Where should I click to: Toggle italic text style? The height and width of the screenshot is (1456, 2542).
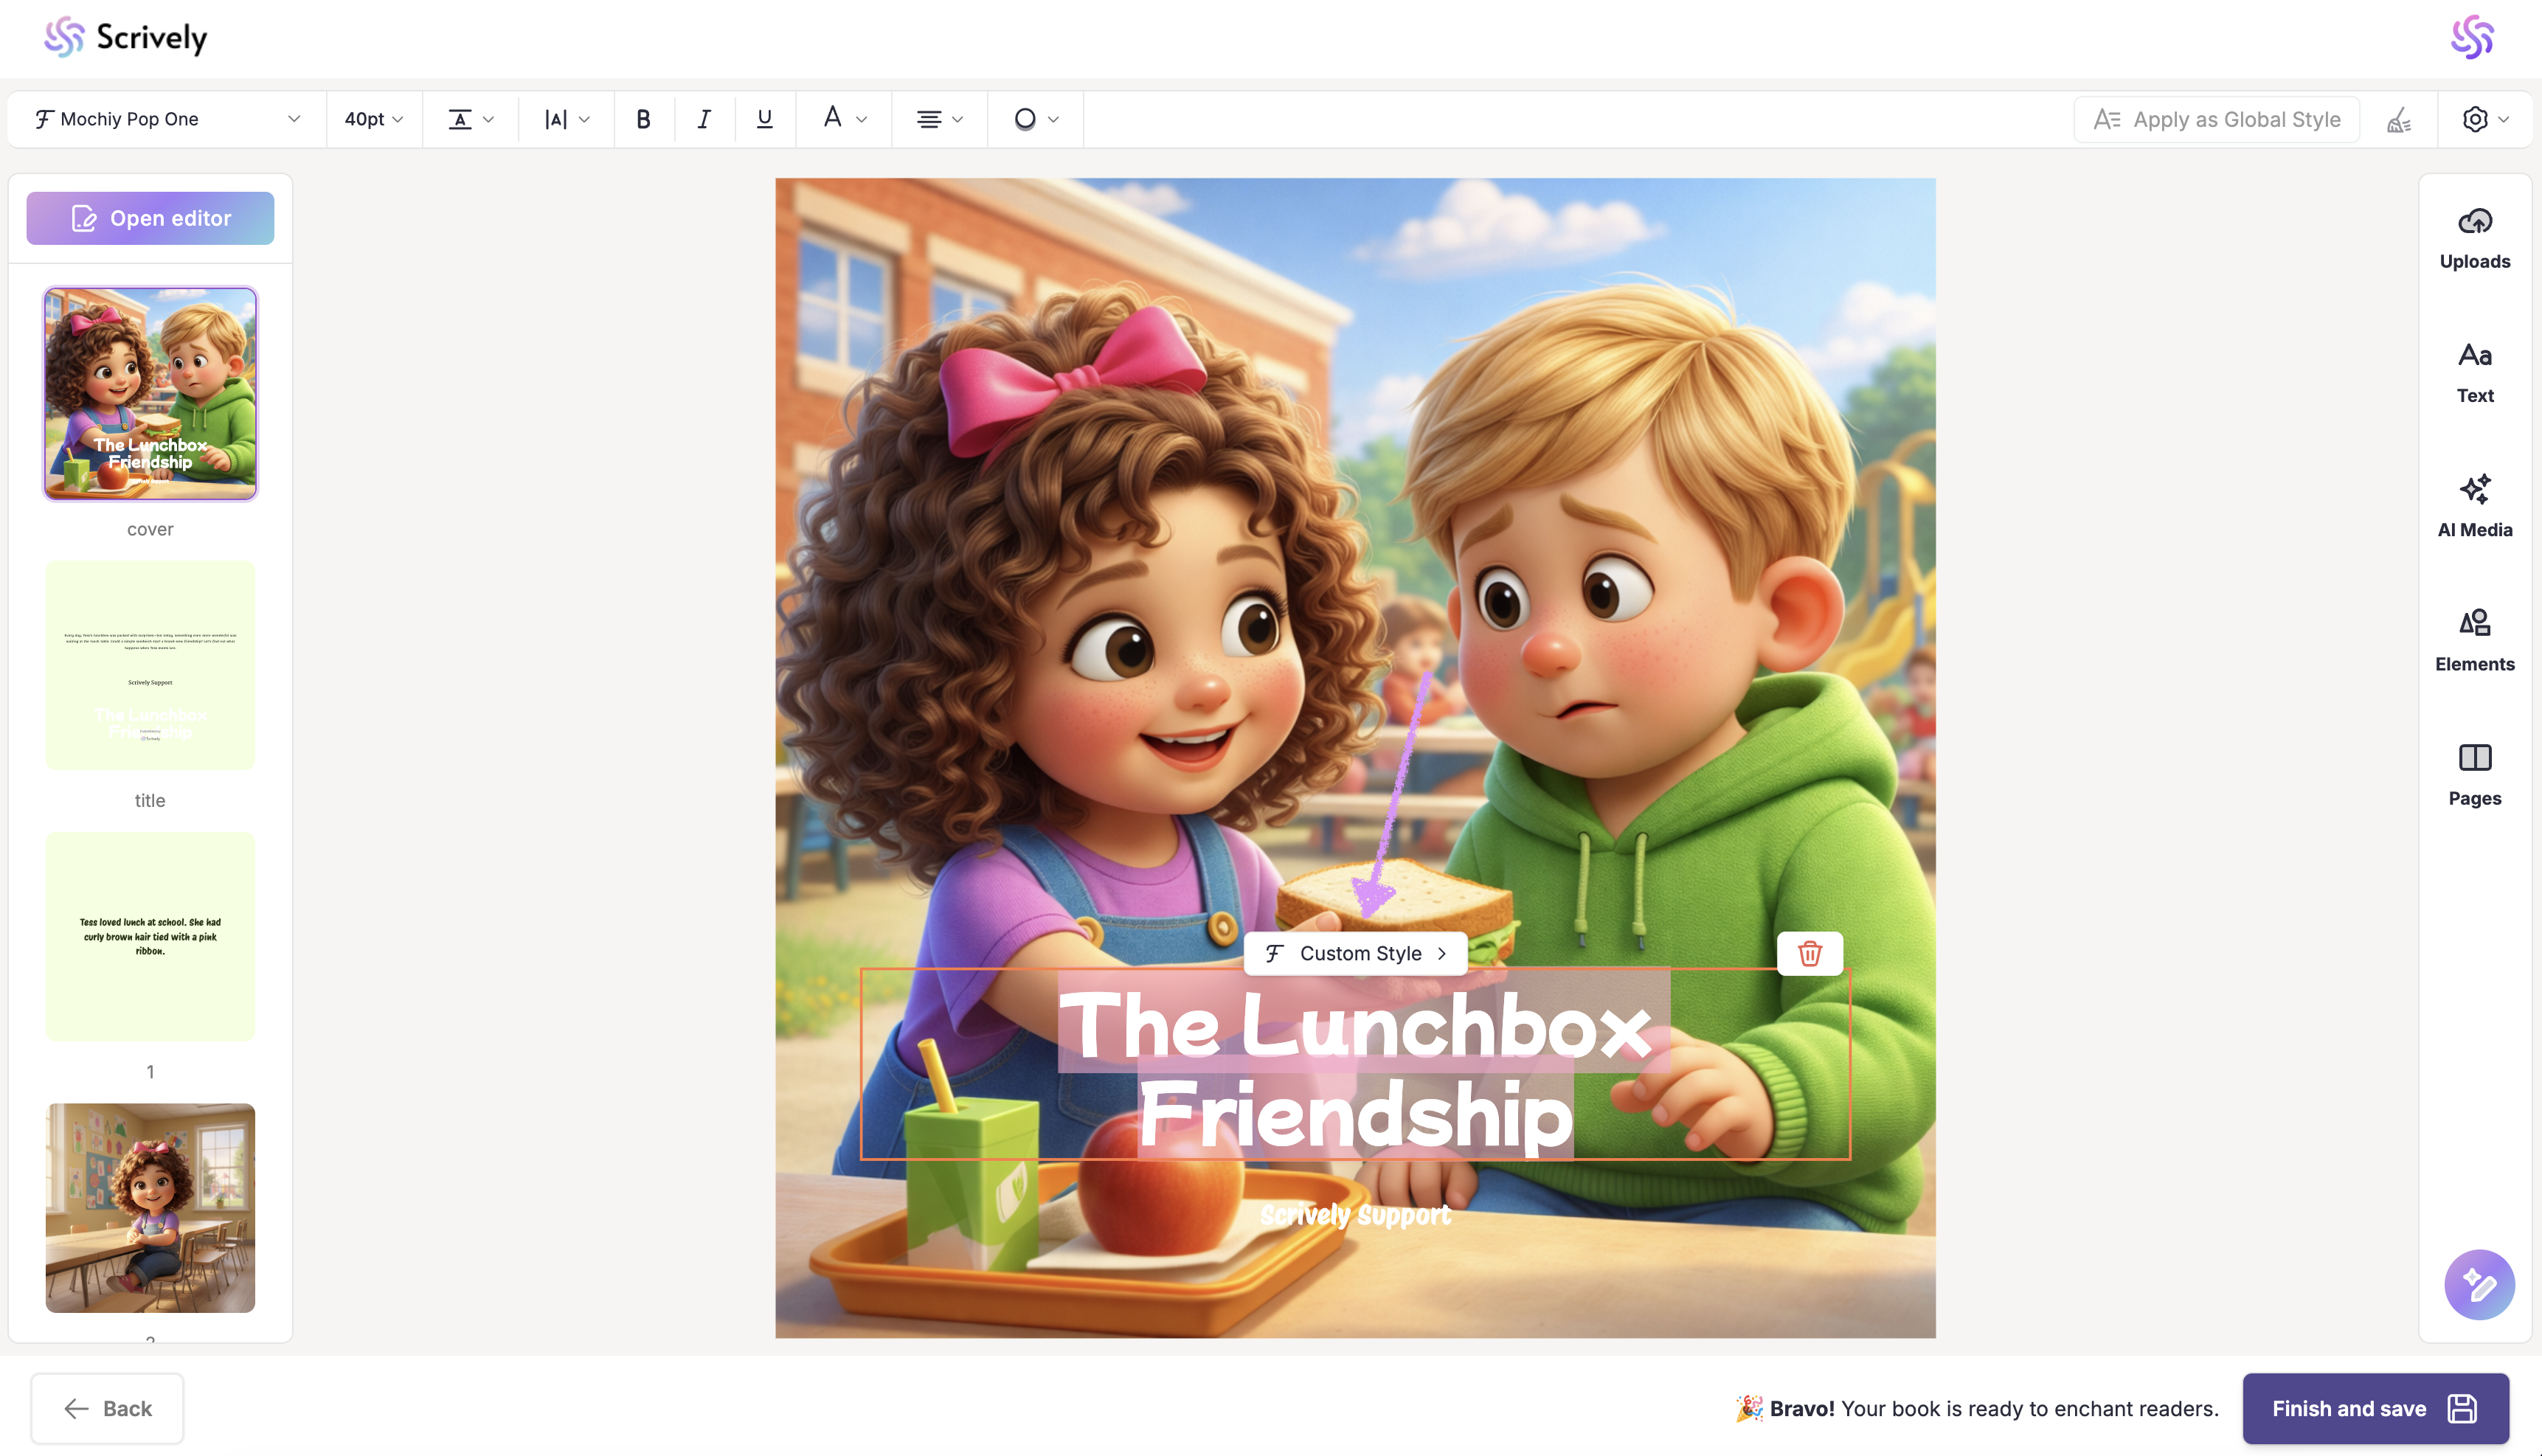(x=704, y=119)
